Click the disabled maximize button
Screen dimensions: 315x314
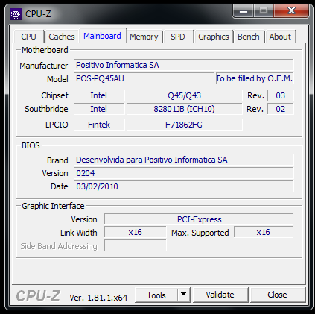pyautogui.click(x=264, y=11)
